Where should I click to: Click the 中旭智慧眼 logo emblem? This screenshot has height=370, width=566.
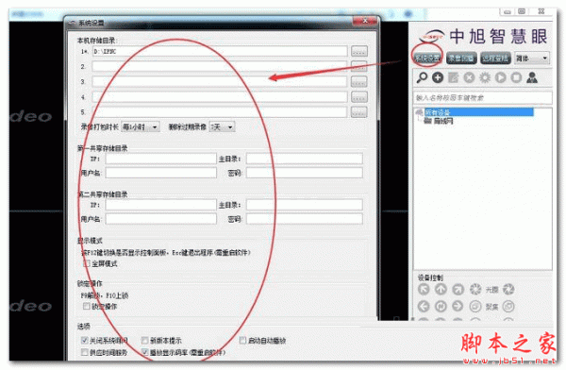click(432, 36)
